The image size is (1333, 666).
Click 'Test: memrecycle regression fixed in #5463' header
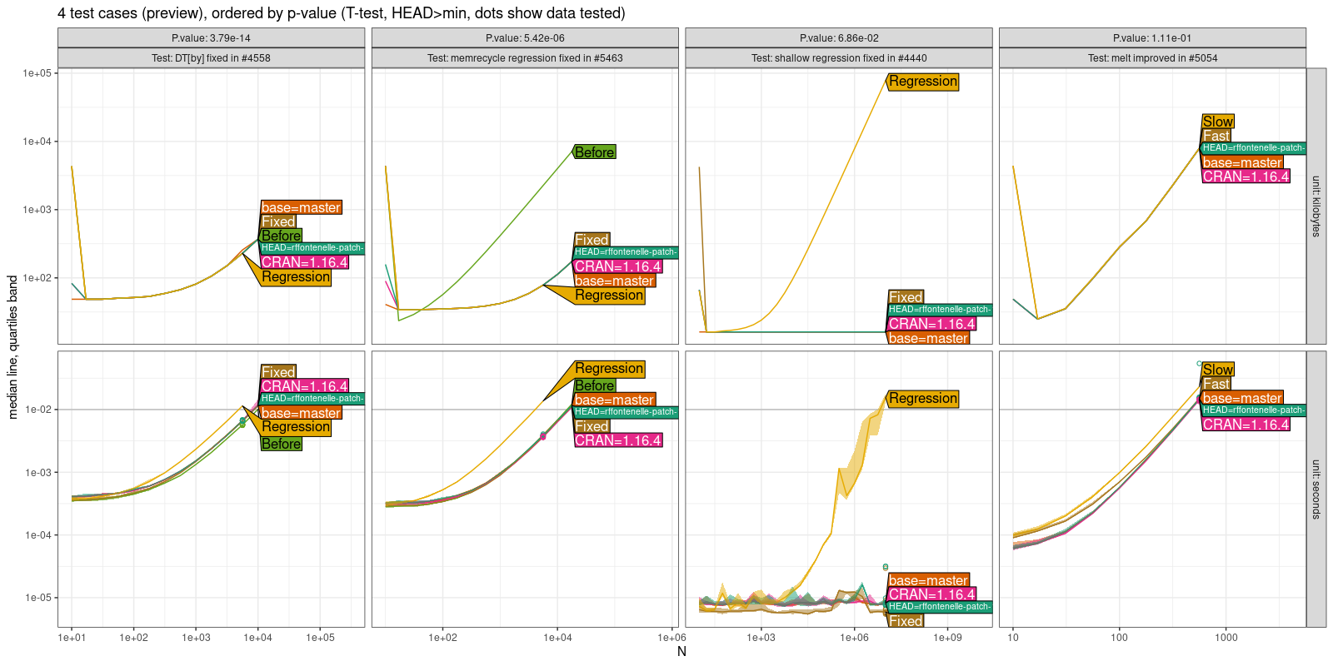(x=525, y=58)
